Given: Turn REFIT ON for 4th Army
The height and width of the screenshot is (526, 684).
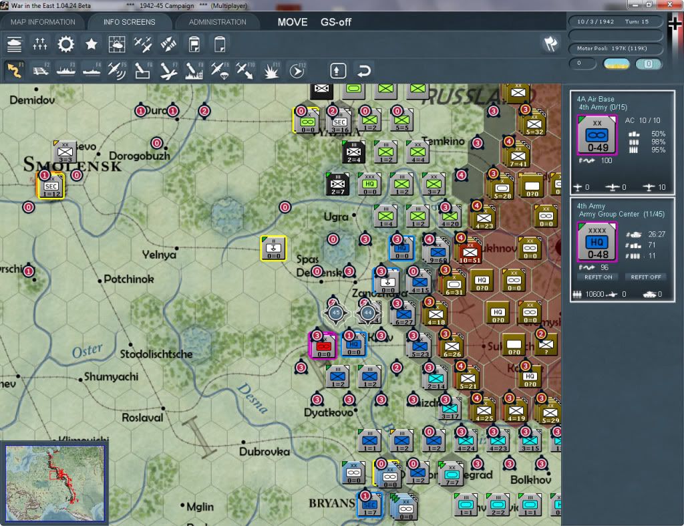Looking at the screenshot, I should tap(598, 277).
